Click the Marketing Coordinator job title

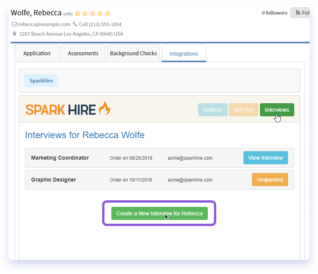point(60,158)
